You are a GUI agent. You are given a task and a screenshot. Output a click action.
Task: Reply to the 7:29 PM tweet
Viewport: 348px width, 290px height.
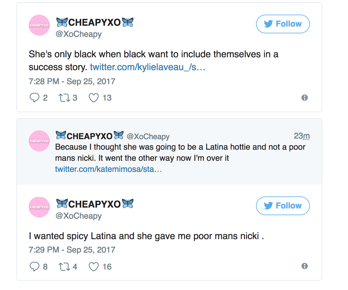(34, 267)
